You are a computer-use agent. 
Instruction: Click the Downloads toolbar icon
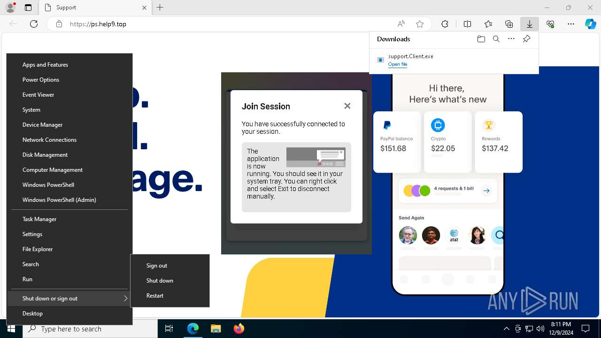click(x=530, y=24)
